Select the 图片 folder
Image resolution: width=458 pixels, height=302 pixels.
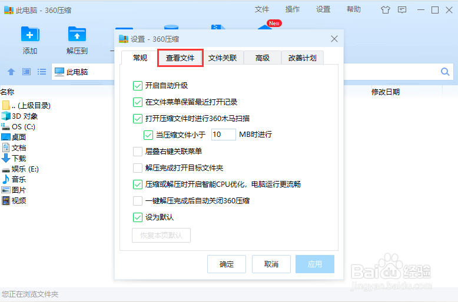click(14, 190)
